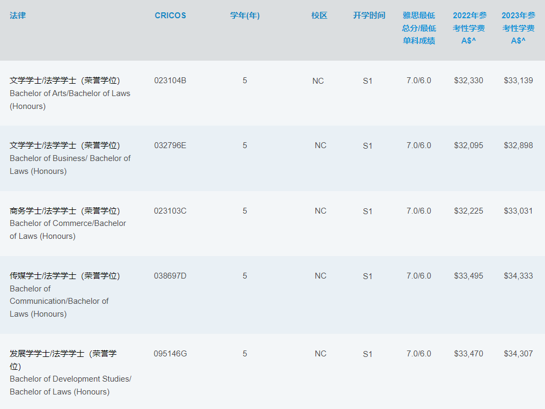The image size is (545, 409).
Task: Click NC campus in 023103C row
Action: coord(320,211)
